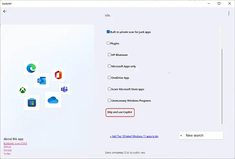The width and height of the screenshot is (235, 159).
Task: Enable the Plugins checkbox
Action: pos(108,43)
